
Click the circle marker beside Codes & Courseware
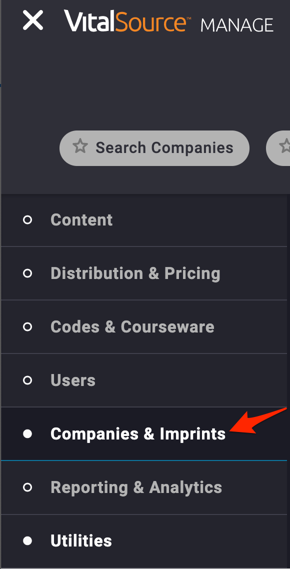pos(27,326)
